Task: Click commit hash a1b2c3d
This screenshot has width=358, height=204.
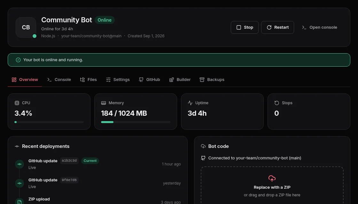Action: 69,161
